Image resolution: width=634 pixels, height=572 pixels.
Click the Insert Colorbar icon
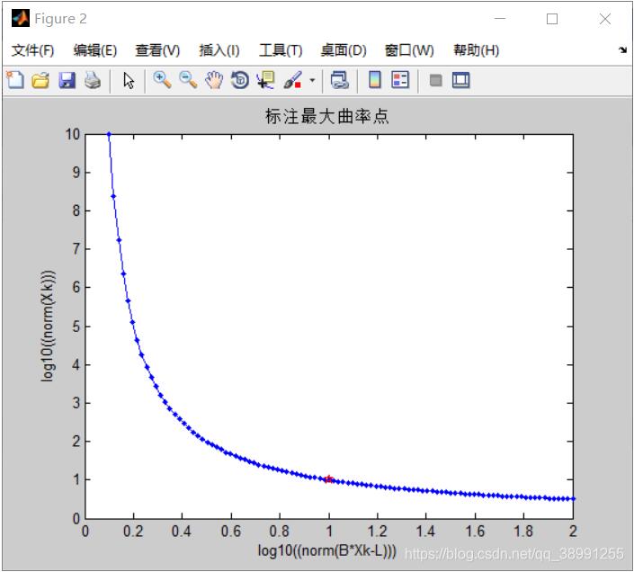[375, 81]
